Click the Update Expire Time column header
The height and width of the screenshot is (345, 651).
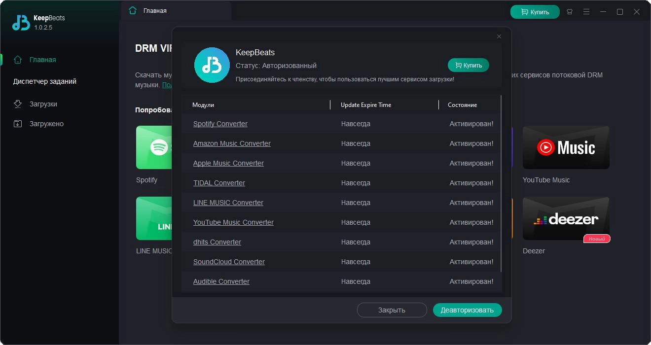pos(366,105)
